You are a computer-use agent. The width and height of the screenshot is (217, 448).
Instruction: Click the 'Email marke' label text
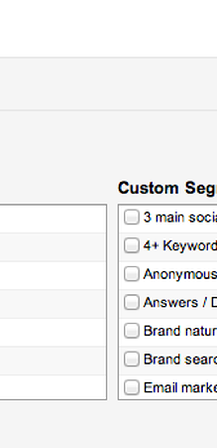point(180,388)
